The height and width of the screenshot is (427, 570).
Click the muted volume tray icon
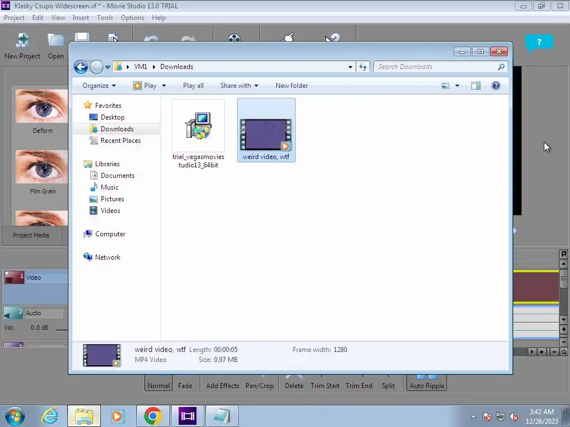click(x=514, y=416)
